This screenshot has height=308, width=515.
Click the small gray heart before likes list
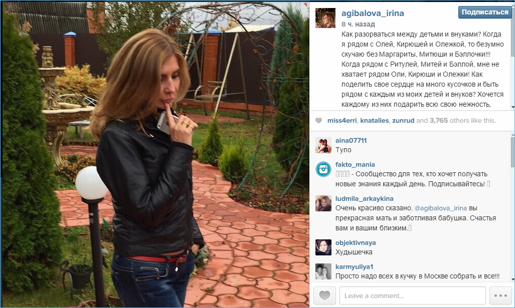tap(318, 120)
